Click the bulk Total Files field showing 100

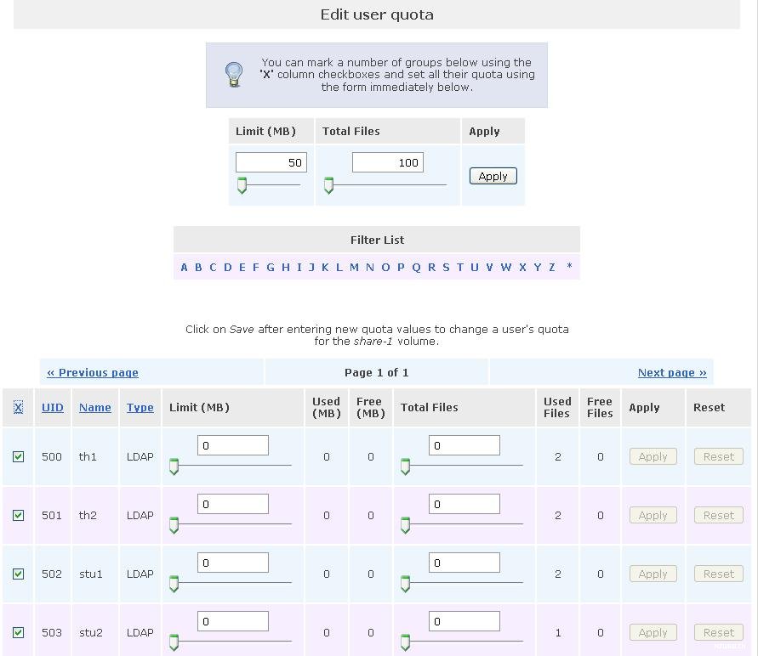tap(388, 162)
